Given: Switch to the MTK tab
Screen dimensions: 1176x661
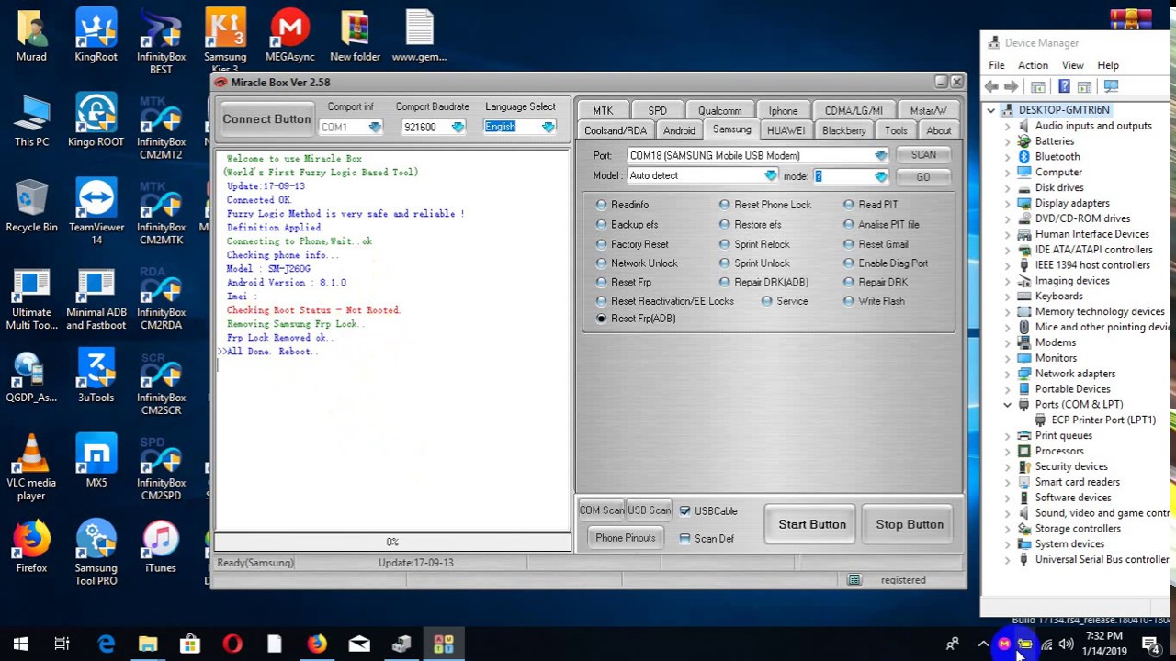Looking at the screenshot, I should [603, 110].
